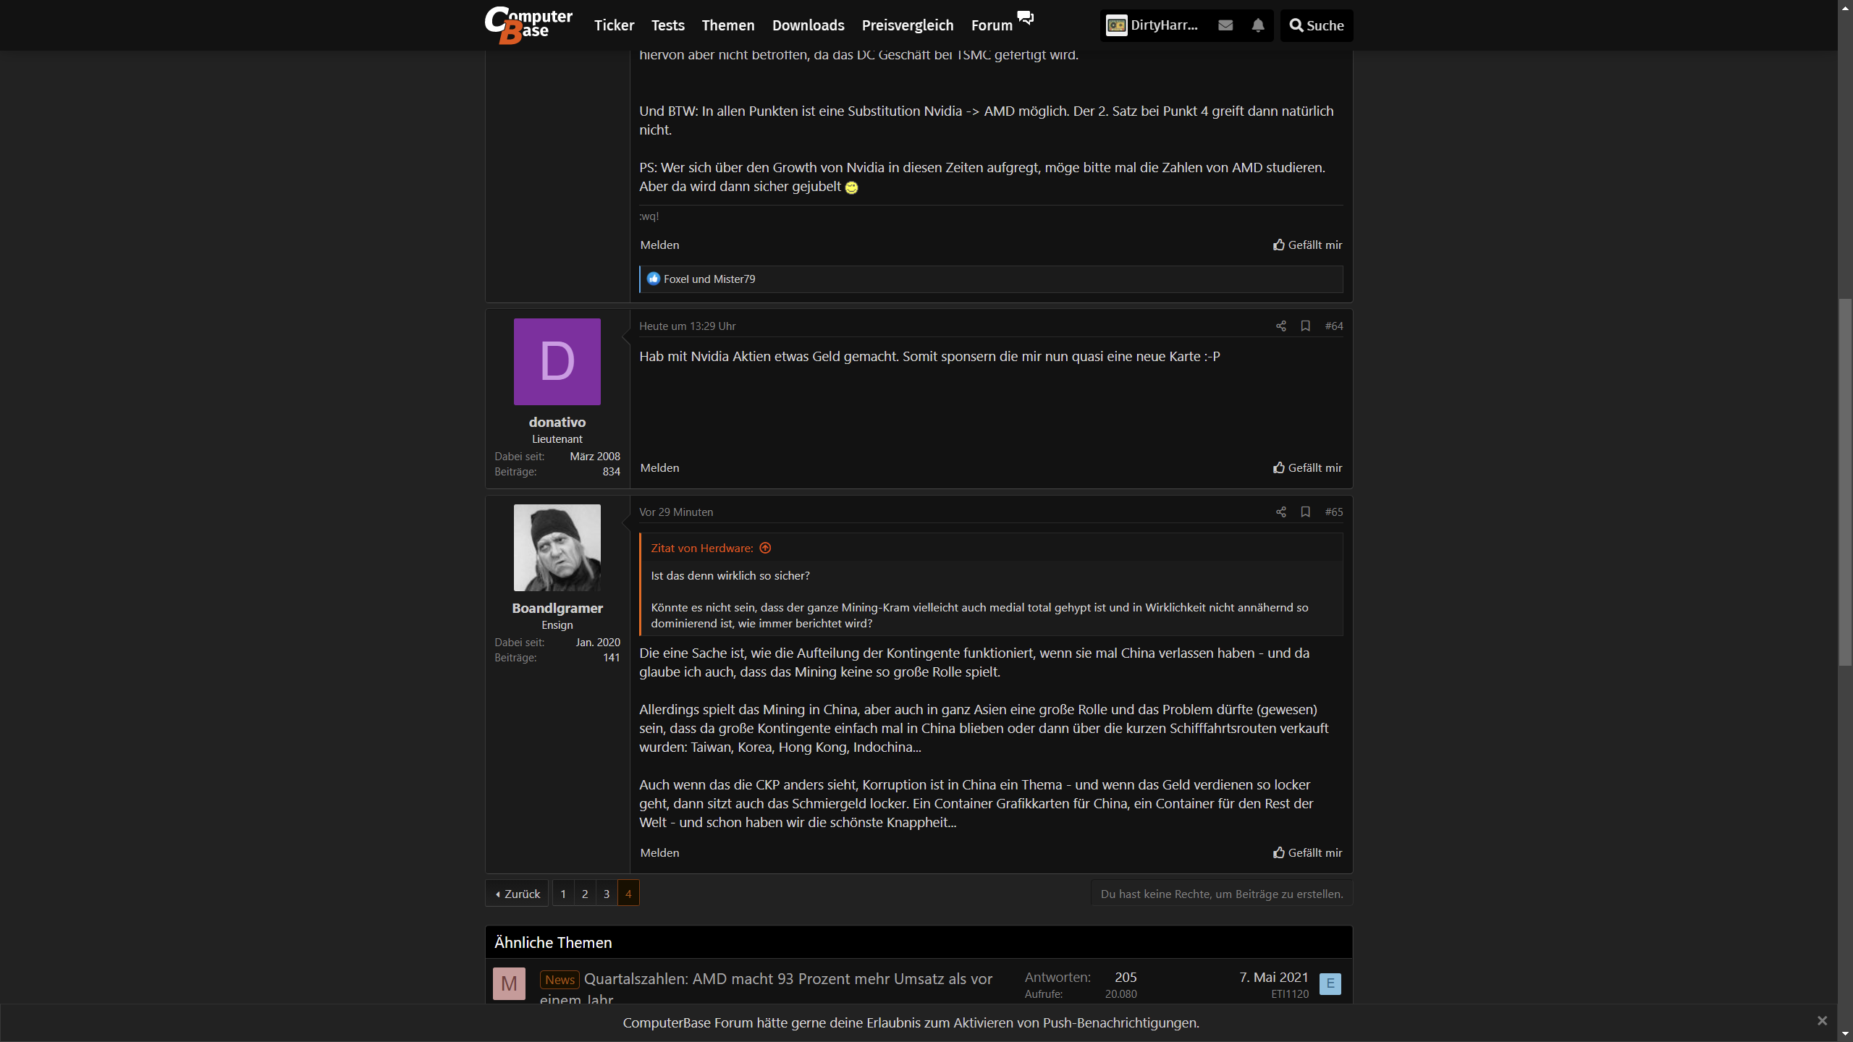Click the share icon on post #65
This screenshot has height=1042, width=1853.
tap(1280, 512)
